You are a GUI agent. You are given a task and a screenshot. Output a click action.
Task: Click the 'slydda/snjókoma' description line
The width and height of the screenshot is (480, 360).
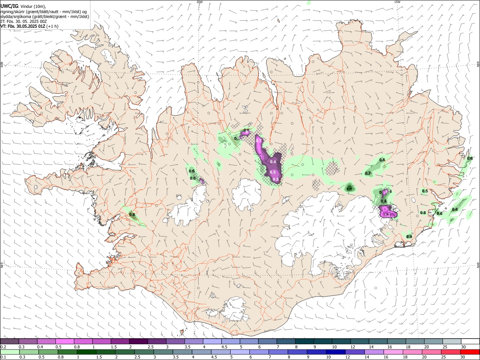click(45, 16)
